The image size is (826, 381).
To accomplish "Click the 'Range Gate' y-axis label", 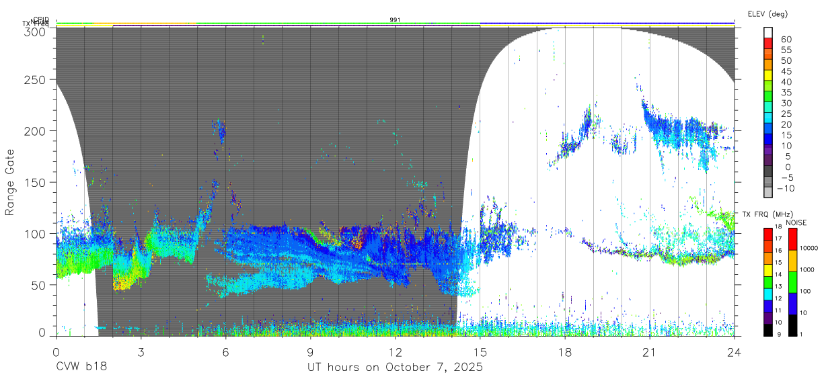I will (x=10, y=182).
